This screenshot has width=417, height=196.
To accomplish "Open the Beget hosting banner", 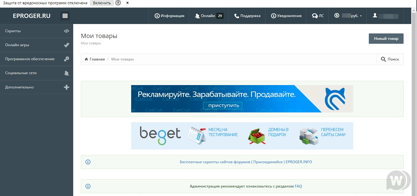I will point(242,136).
